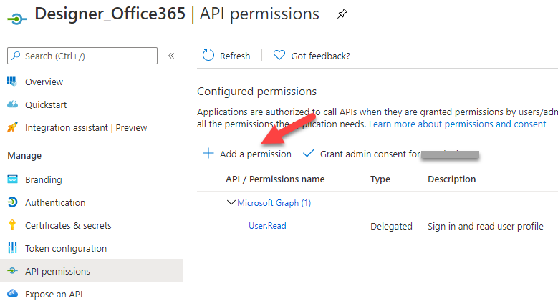Click Grant admin consent for tenant

(370, 154)
